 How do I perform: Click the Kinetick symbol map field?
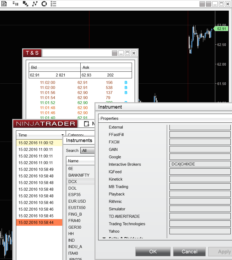[200, 179]
